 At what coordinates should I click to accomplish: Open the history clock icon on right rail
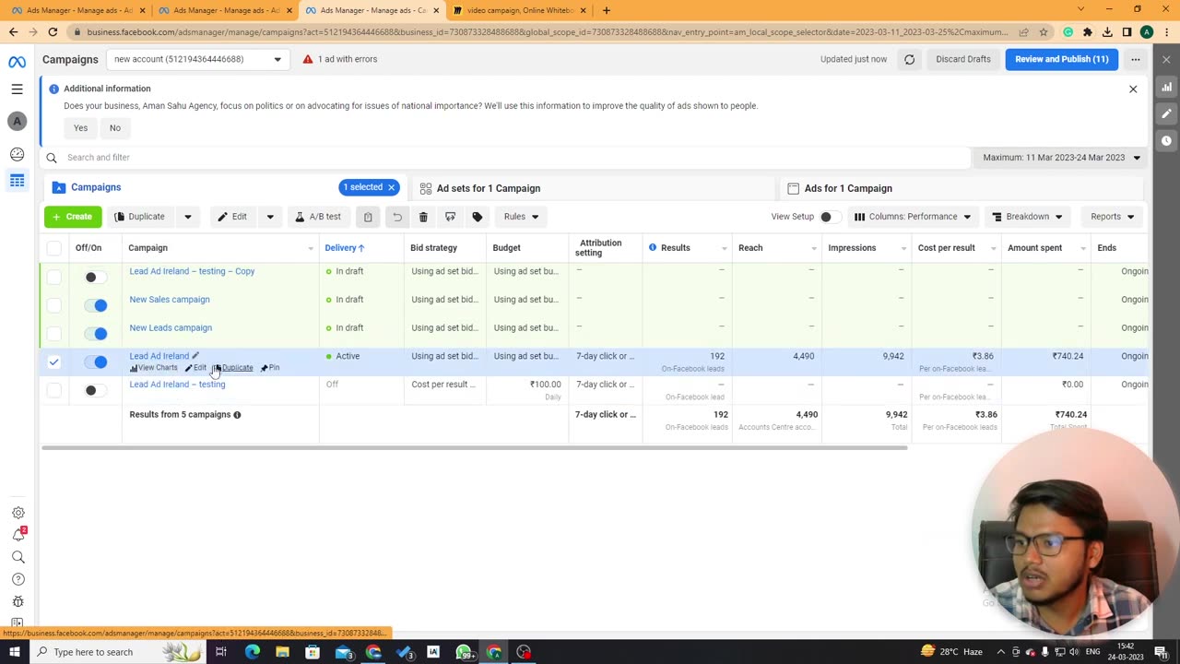pos(1166,140)
